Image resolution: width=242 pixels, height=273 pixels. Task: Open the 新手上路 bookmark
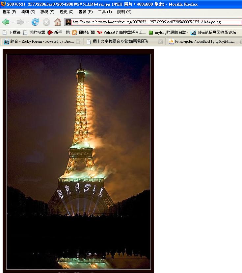[59, 33]
